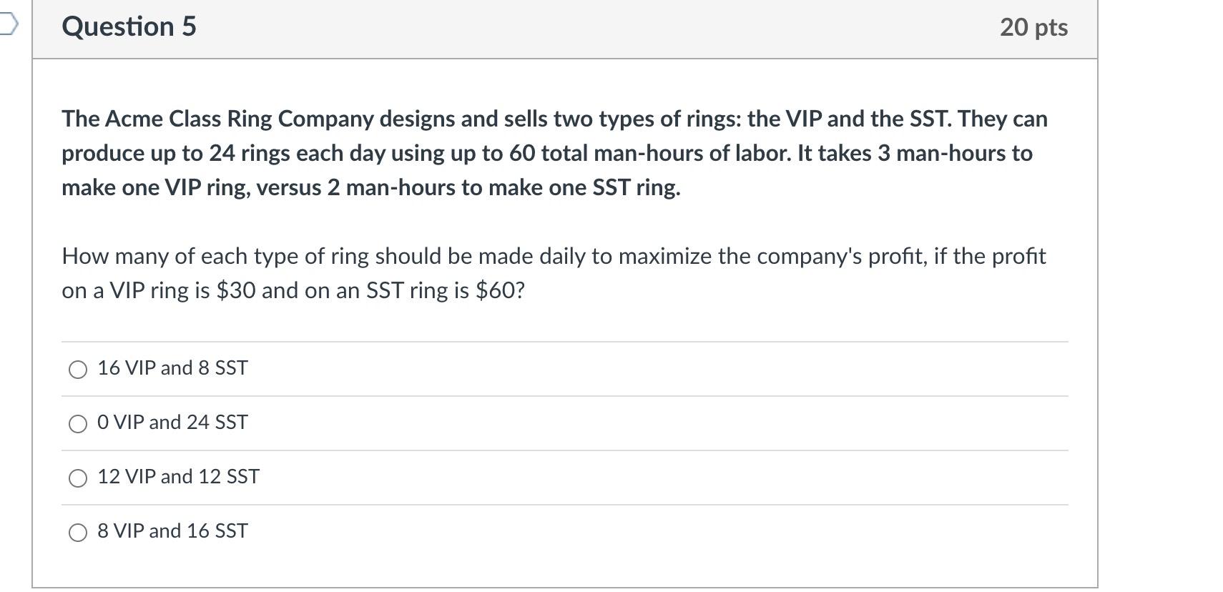This screenshot has width=1223, height=592.
Task: Click the "$30" profit value text
Action: coord(235,290)
